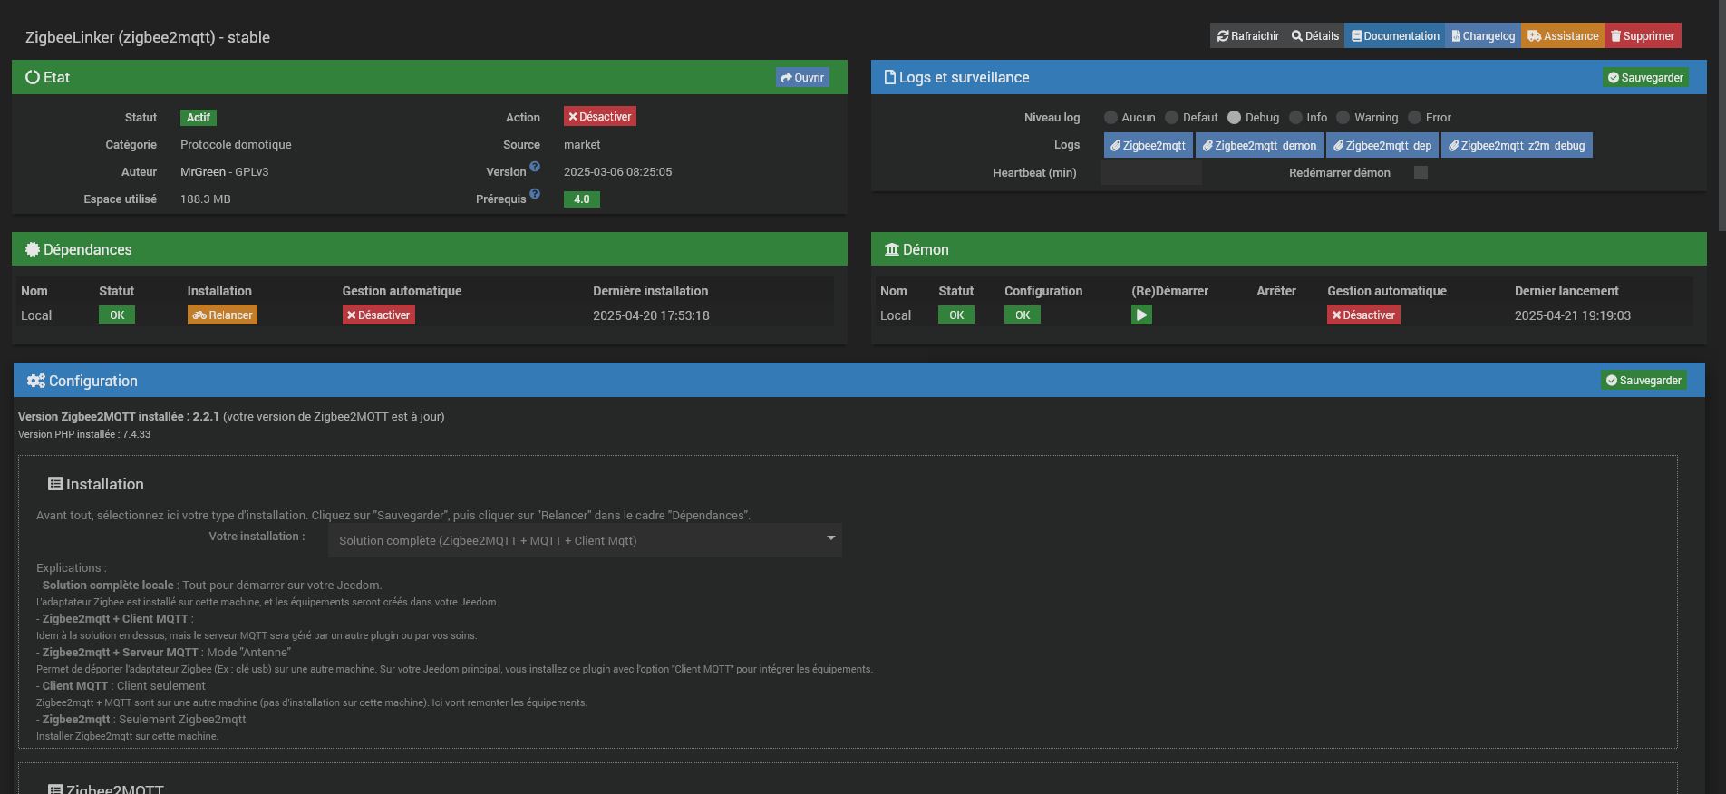Disable automatic management of dependencies
The image size is (1726, 794).
coord(379,315)
